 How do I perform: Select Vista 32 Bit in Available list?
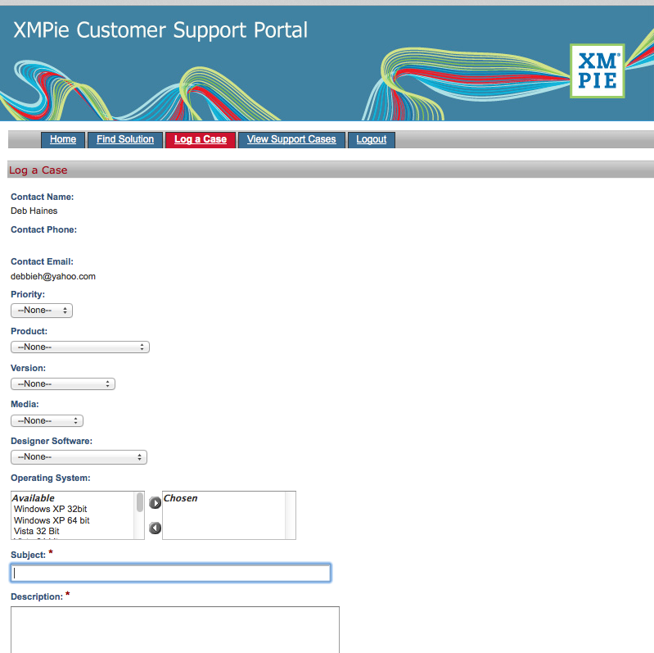coord(37,531)
